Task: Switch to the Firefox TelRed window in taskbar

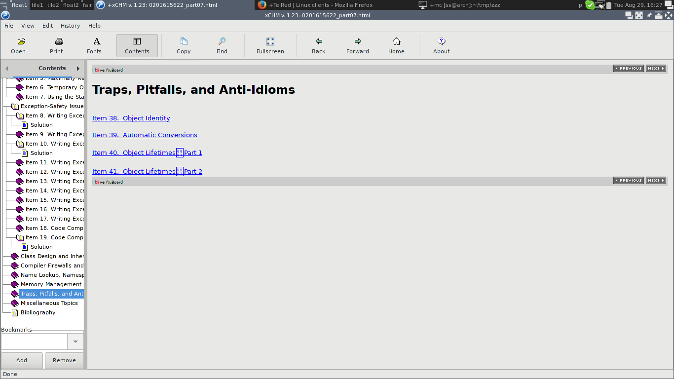Action: click(x=316, y=5)
